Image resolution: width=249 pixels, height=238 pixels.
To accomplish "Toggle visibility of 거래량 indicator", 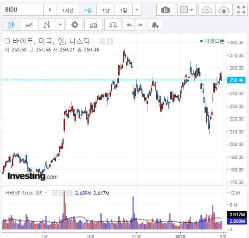I will click(x=55, y=193).
